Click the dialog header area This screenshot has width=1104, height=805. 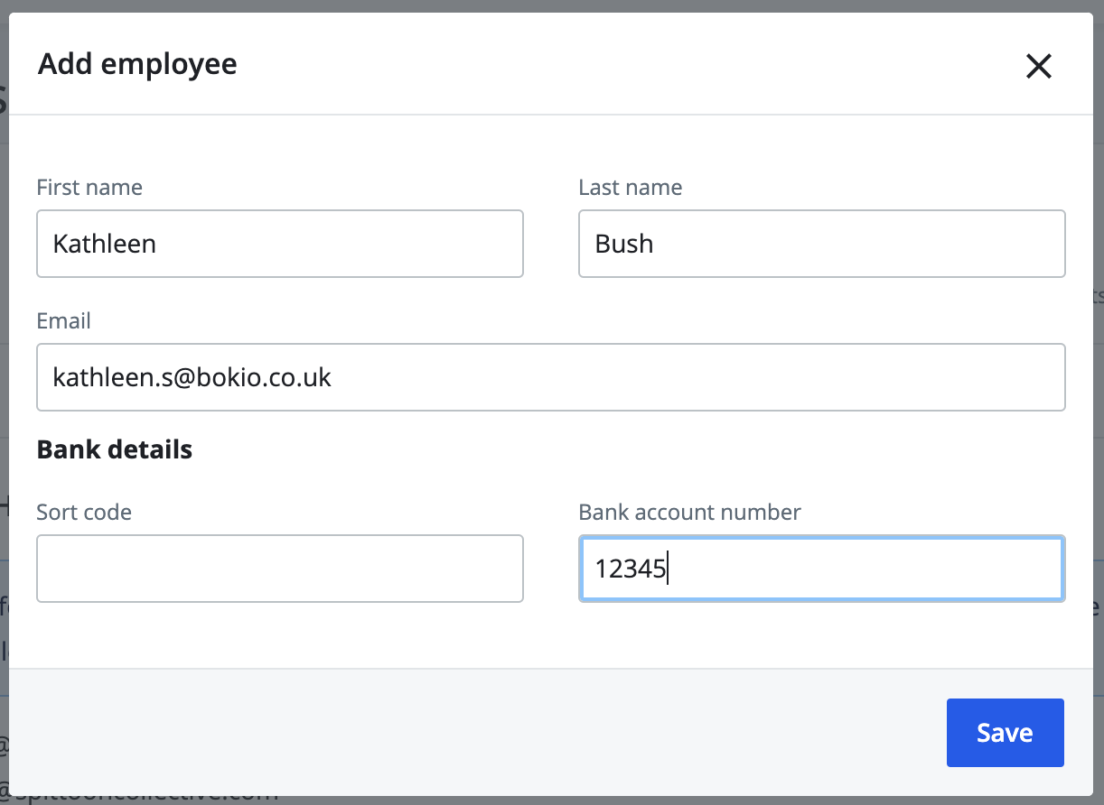[x=552, y=63]
